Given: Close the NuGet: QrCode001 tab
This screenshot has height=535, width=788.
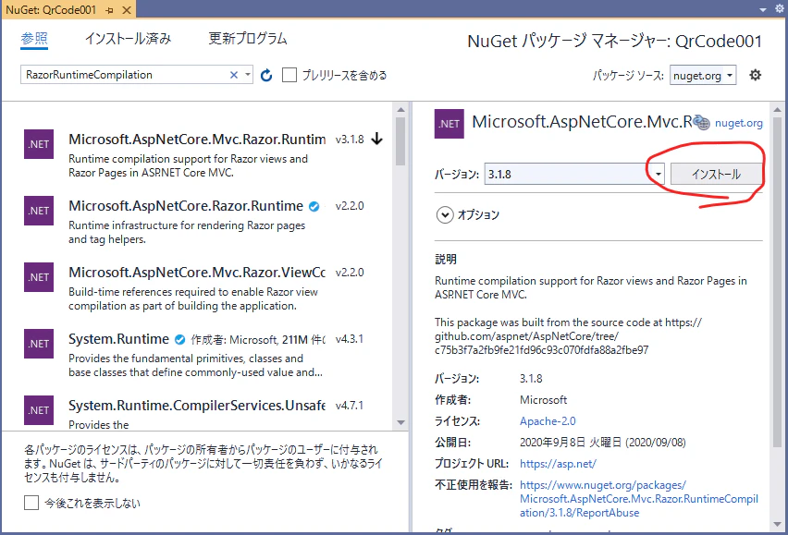Looking at the screenshot, I should tap(127, 10).
